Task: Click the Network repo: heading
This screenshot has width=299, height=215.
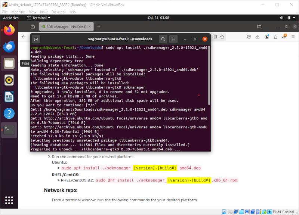Action: [x=61, y=190]
